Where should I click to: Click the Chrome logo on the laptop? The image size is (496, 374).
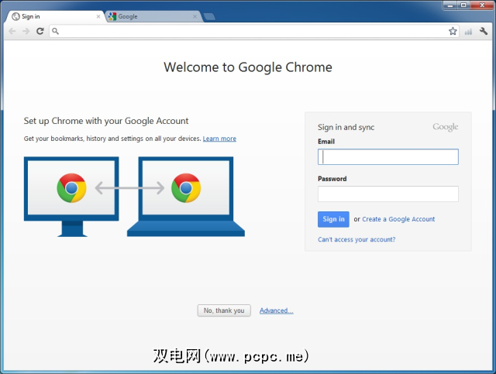pyautogui.click(x=186, y=188)
